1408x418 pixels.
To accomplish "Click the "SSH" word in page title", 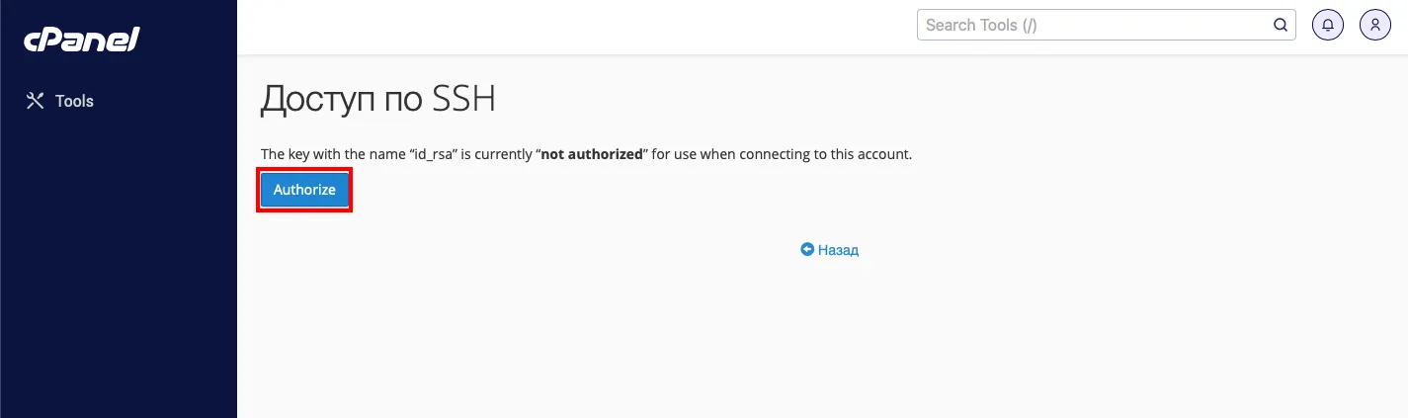I will tap(464, 100).
